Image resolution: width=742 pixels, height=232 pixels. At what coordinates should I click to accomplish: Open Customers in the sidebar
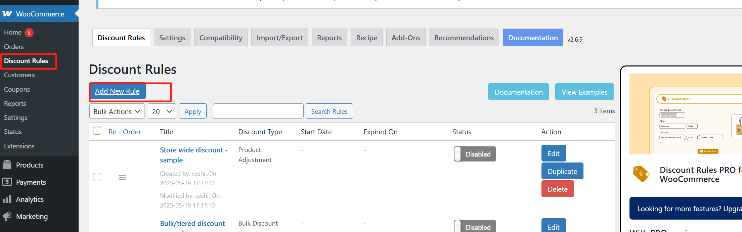pyautogui.click(x=19, y=75)
